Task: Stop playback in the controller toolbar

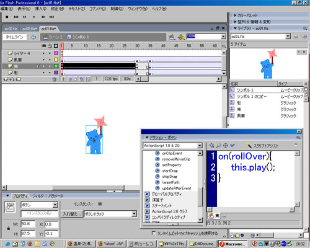Action: pos(7,17)
